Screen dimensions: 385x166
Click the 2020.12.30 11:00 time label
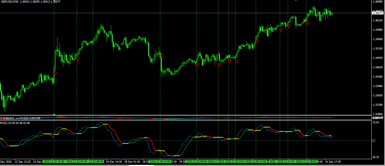[x=256, y=162]
